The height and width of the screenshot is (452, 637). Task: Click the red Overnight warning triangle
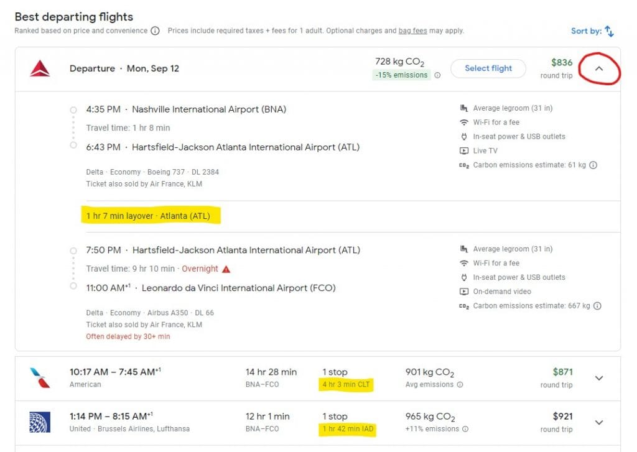click(x=226, y=269)
